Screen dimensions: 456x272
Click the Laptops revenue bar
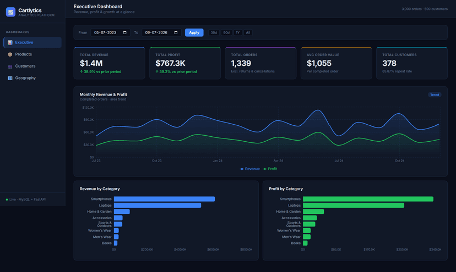click(x=158, y=205)
